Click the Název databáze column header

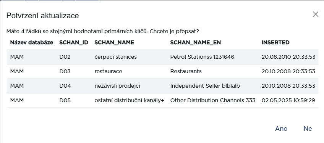pos(32,42)
